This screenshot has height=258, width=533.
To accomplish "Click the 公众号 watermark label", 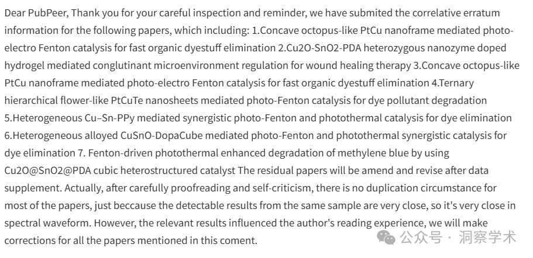I will pyautogui.click(x=421, y=238).
